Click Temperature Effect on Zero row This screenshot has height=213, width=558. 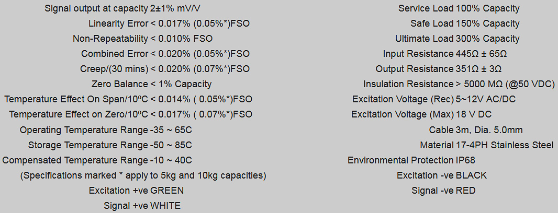tap(130, 114)
